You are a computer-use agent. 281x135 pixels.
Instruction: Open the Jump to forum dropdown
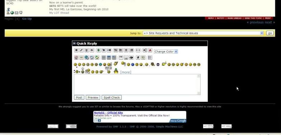203,33
